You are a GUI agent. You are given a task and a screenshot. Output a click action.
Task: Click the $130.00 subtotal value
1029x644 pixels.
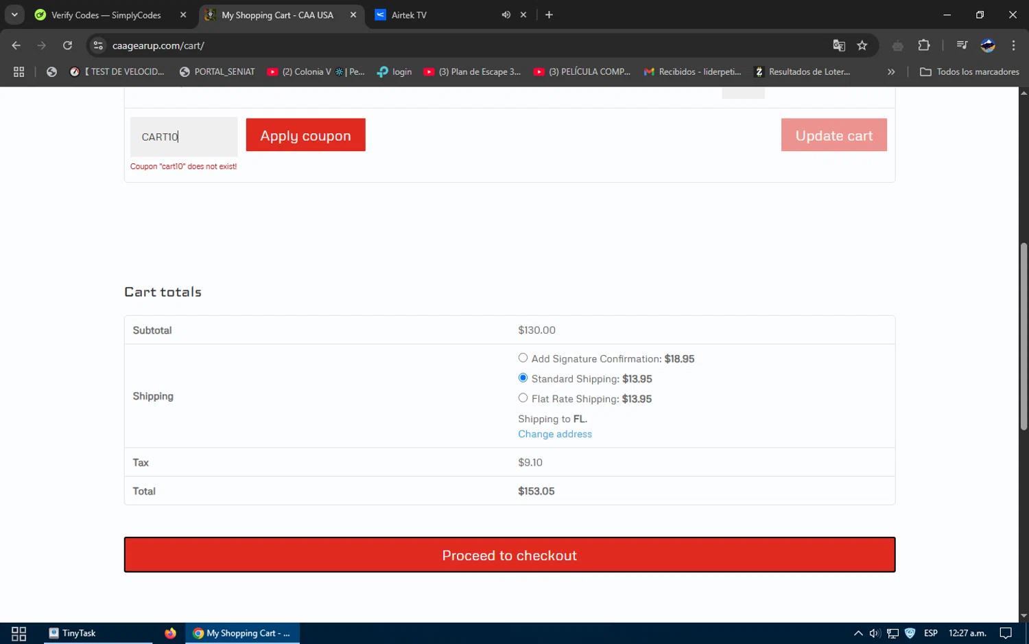click(x=536, y=330)
